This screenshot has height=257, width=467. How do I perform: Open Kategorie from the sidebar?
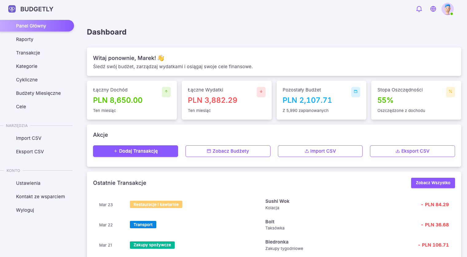[27, 66]
